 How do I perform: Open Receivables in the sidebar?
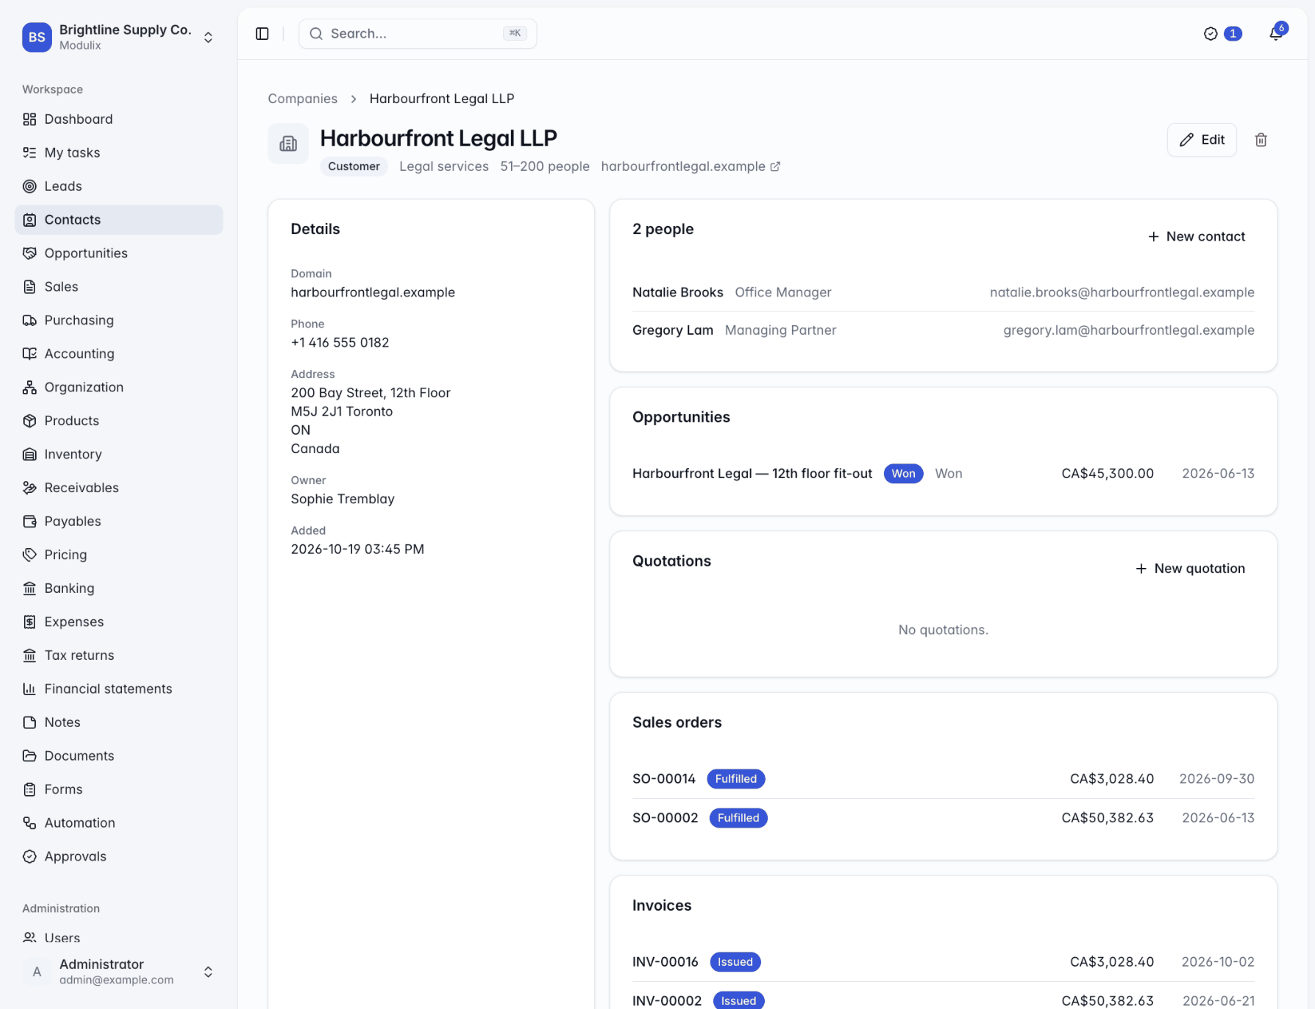[x=118, y=488]
